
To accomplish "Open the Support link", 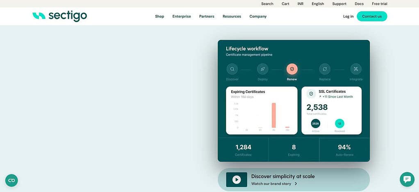I will (339, 4).
